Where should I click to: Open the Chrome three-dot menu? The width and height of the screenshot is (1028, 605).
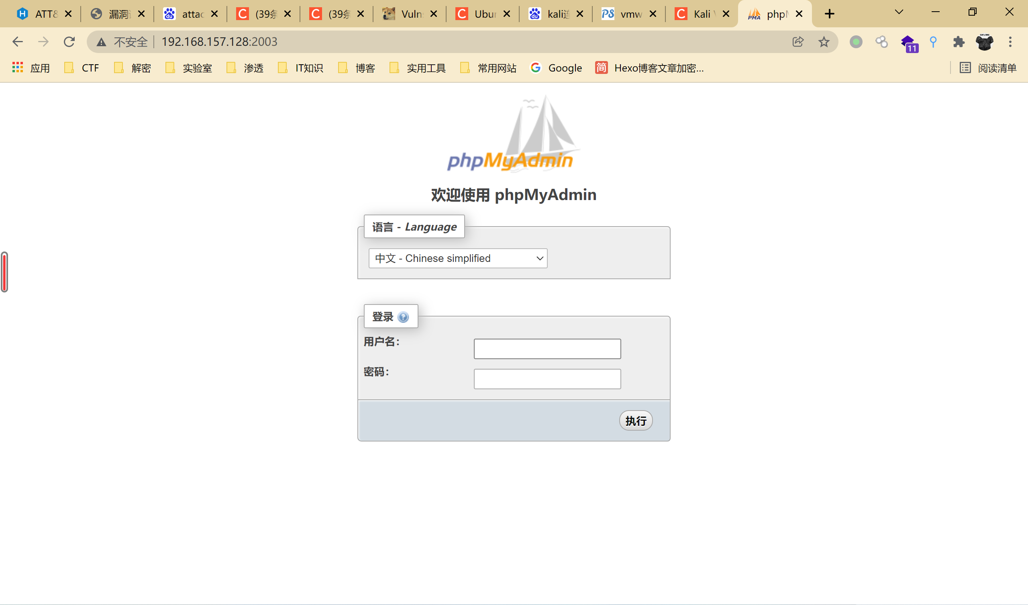(x=1010, y=42)
